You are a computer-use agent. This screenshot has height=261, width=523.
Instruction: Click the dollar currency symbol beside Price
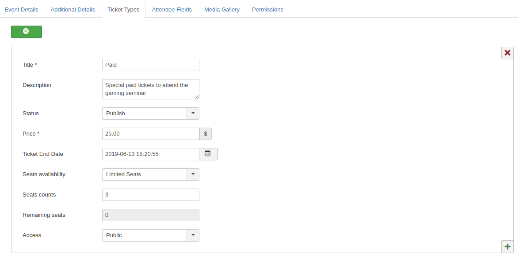click(206, 134)
